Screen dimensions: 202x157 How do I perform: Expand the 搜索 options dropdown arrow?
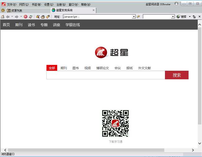(x=190, y=17)
